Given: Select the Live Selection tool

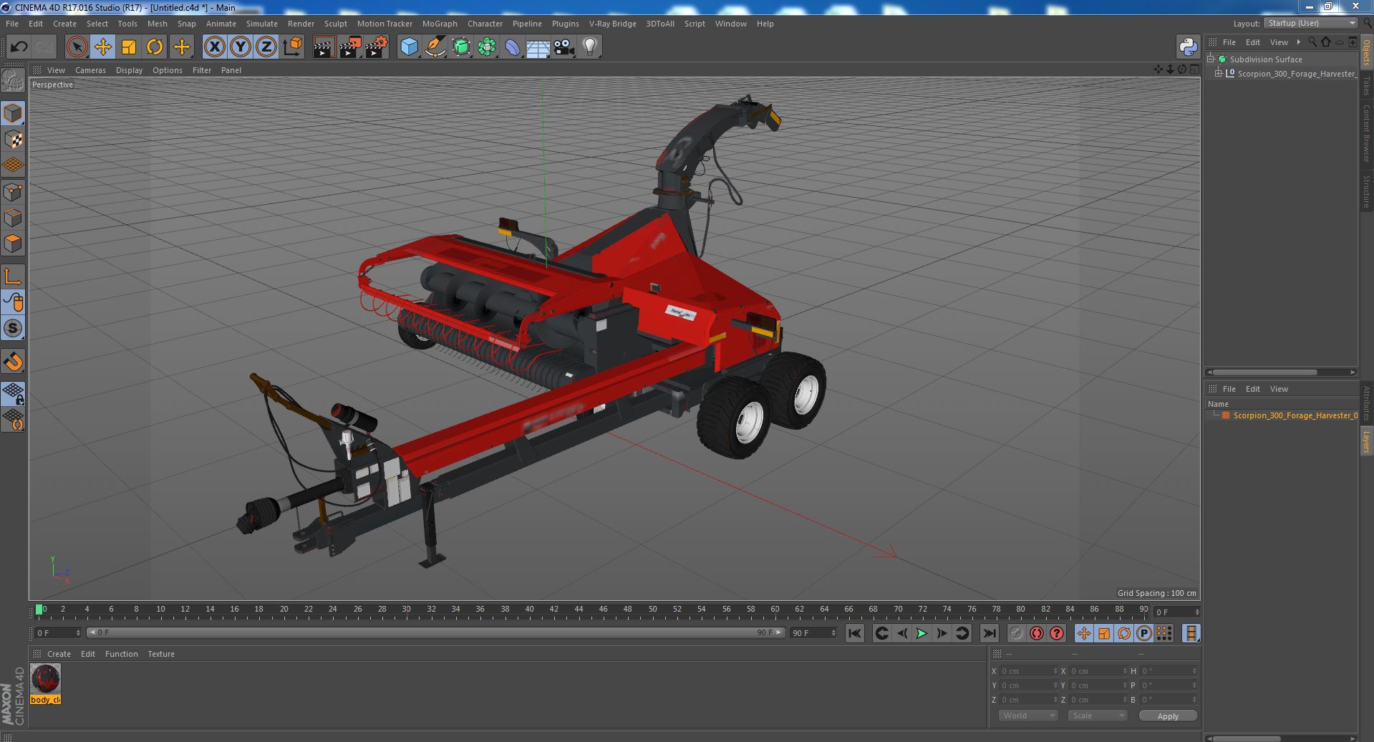Looking at the screenshot, I should pos(77,47).
